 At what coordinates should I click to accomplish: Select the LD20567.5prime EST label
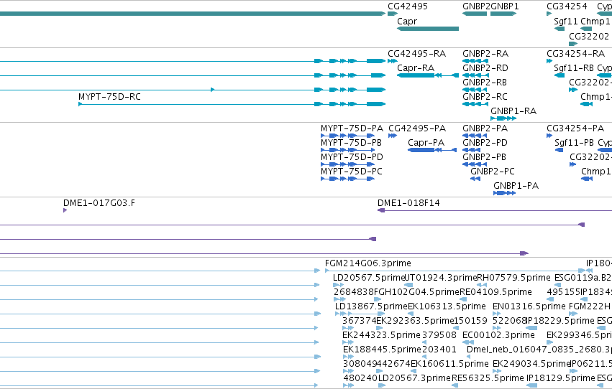tap(369, 278)
